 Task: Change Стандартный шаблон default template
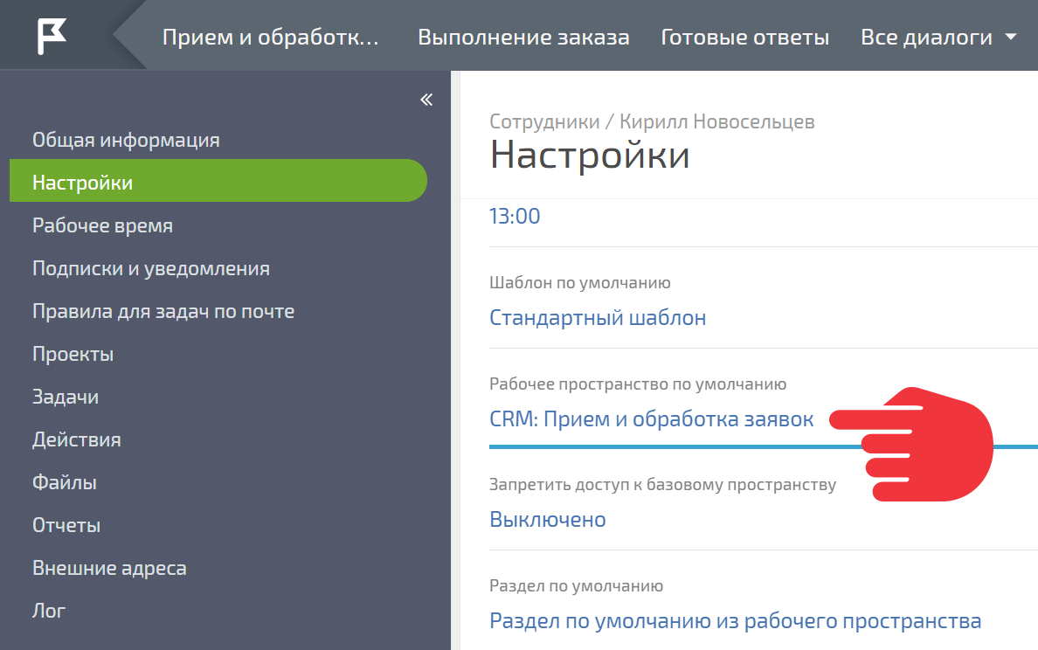click(x=598, y=318)
